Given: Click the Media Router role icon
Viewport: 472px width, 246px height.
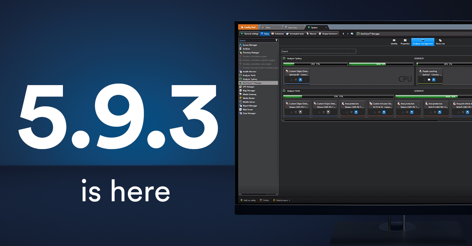Looking at the screenshot, I should (240, 98).
